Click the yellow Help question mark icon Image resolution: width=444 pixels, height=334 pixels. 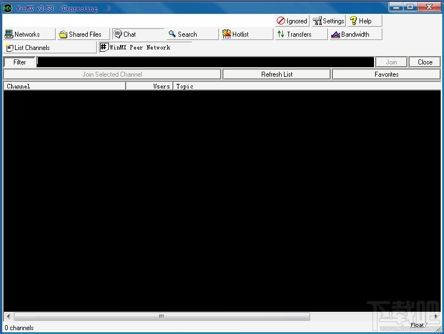coord(353,21)
